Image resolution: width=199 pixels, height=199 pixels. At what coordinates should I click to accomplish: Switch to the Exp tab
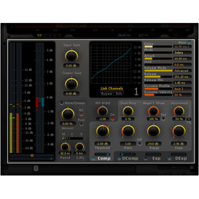156,158
